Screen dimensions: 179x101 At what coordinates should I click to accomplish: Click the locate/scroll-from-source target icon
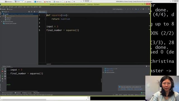point(29,12)
